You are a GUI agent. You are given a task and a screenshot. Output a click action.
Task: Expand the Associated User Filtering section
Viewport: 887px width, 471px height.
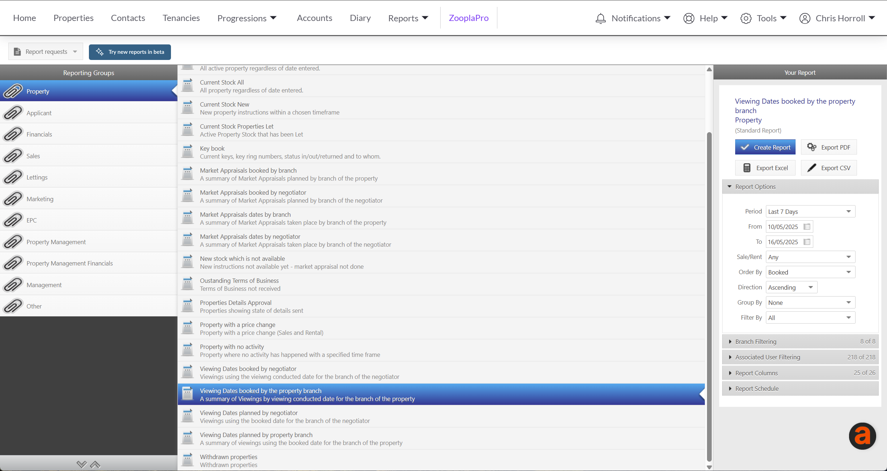pos(800,357)
